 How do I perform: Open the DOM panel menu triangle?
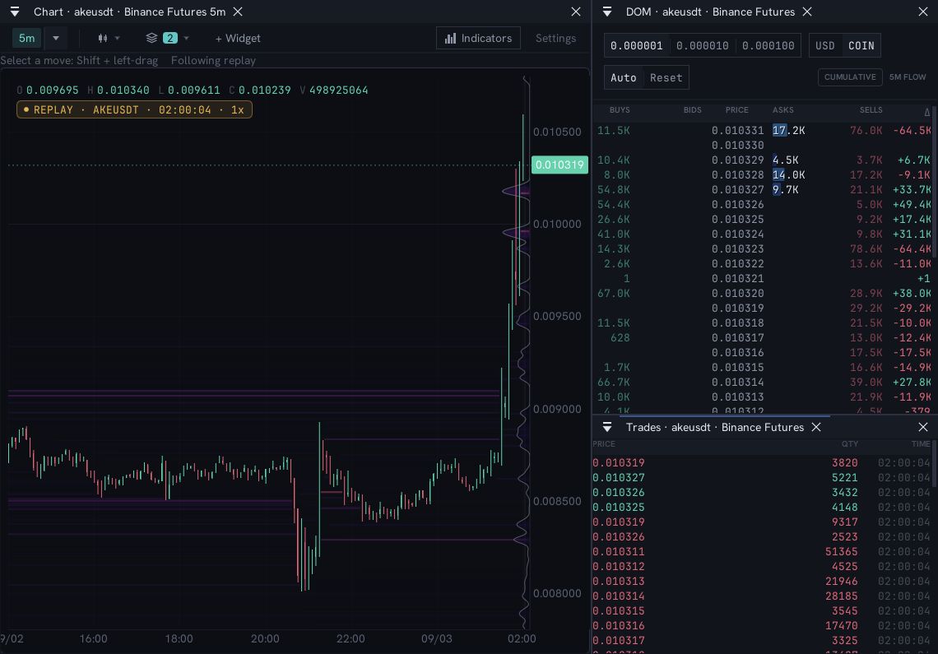pos(607,12)
